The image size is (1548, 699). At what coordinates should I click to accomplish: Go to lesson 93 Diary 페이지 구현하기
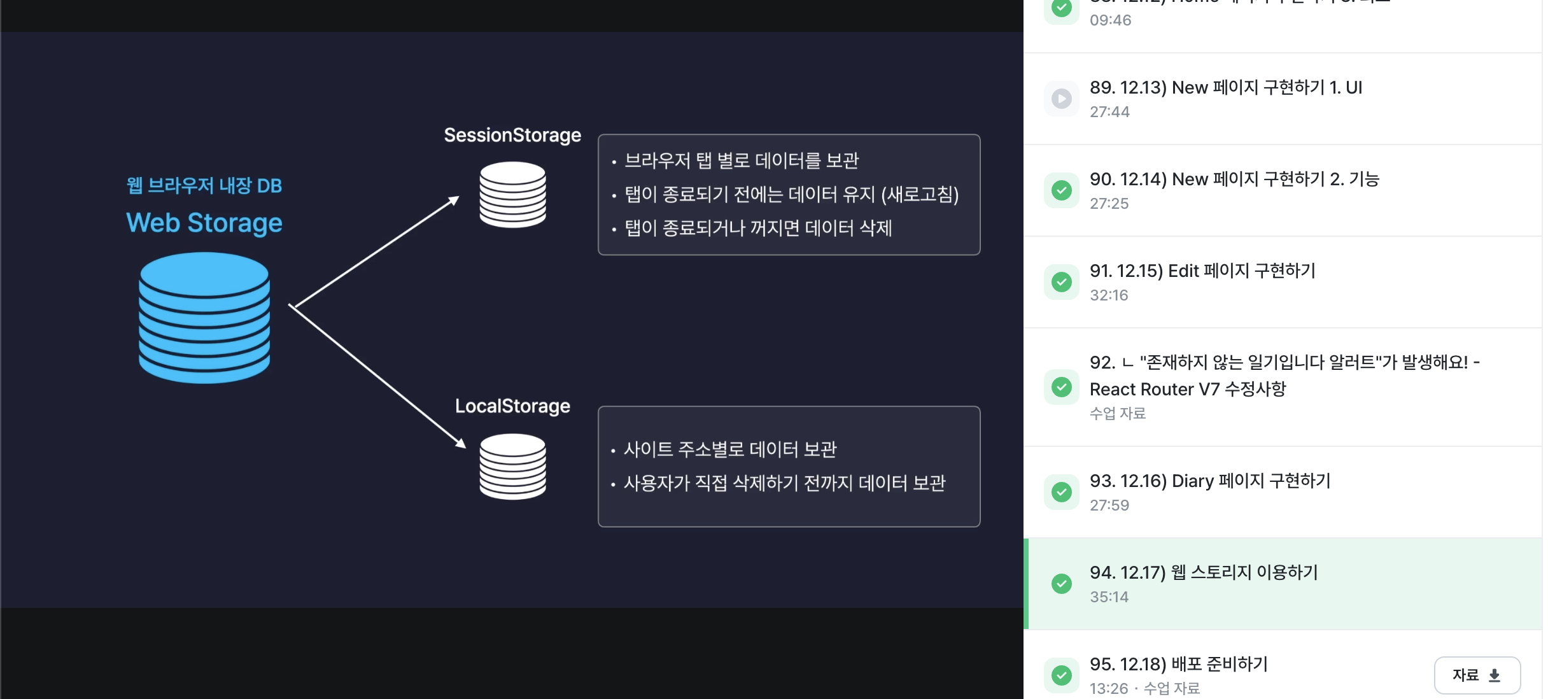[x=1209, y=481]
